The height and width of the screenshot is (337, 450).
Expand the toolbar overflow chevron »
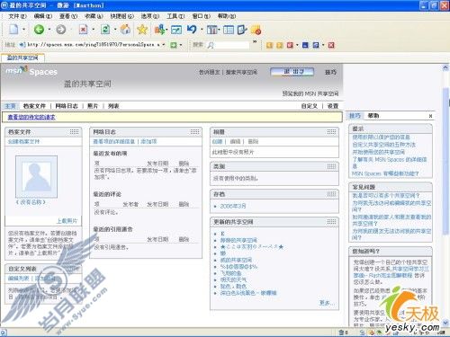click(255, 41)
